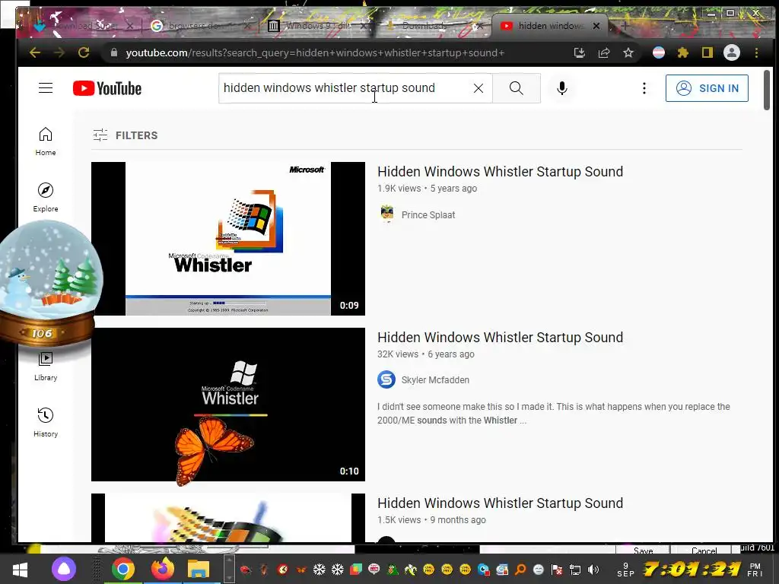
Task: Click the orange magnifier tray icon
Action: (x=520, y=570)
